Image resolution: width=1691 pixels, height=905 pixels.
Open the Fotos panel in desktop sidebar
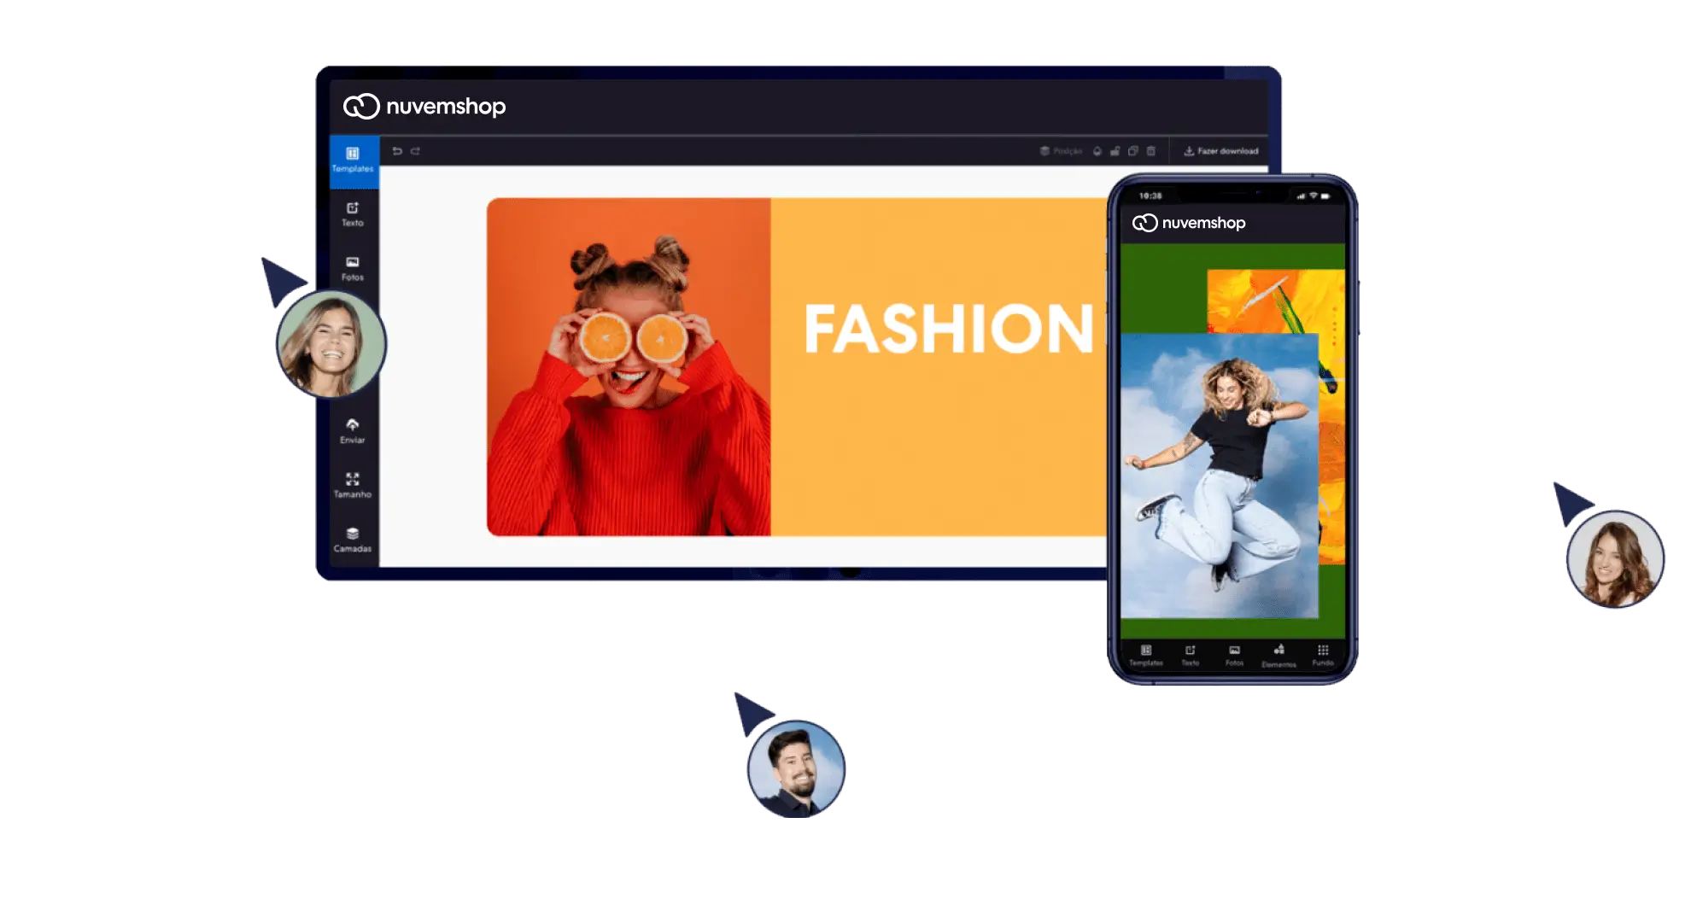click(x=353, y=269)
